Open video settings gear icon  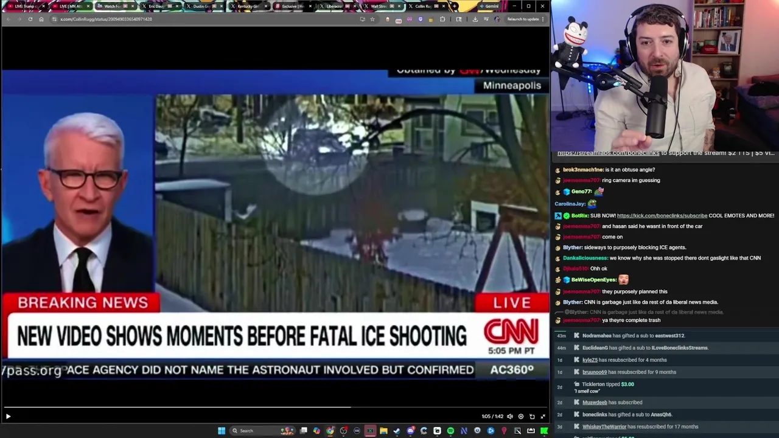(x=521, y=417)
